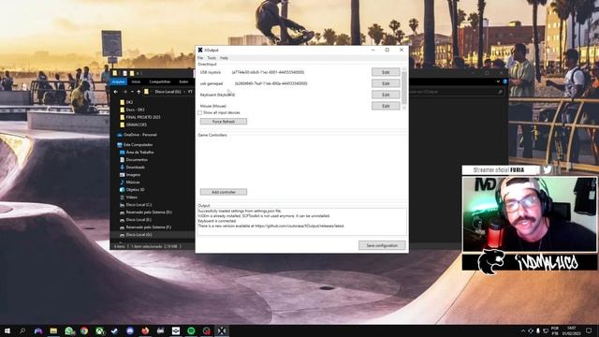Screen dimensions: 599x337
Task: Open Disco Local (E:) drive
Action: pos(139,220)
